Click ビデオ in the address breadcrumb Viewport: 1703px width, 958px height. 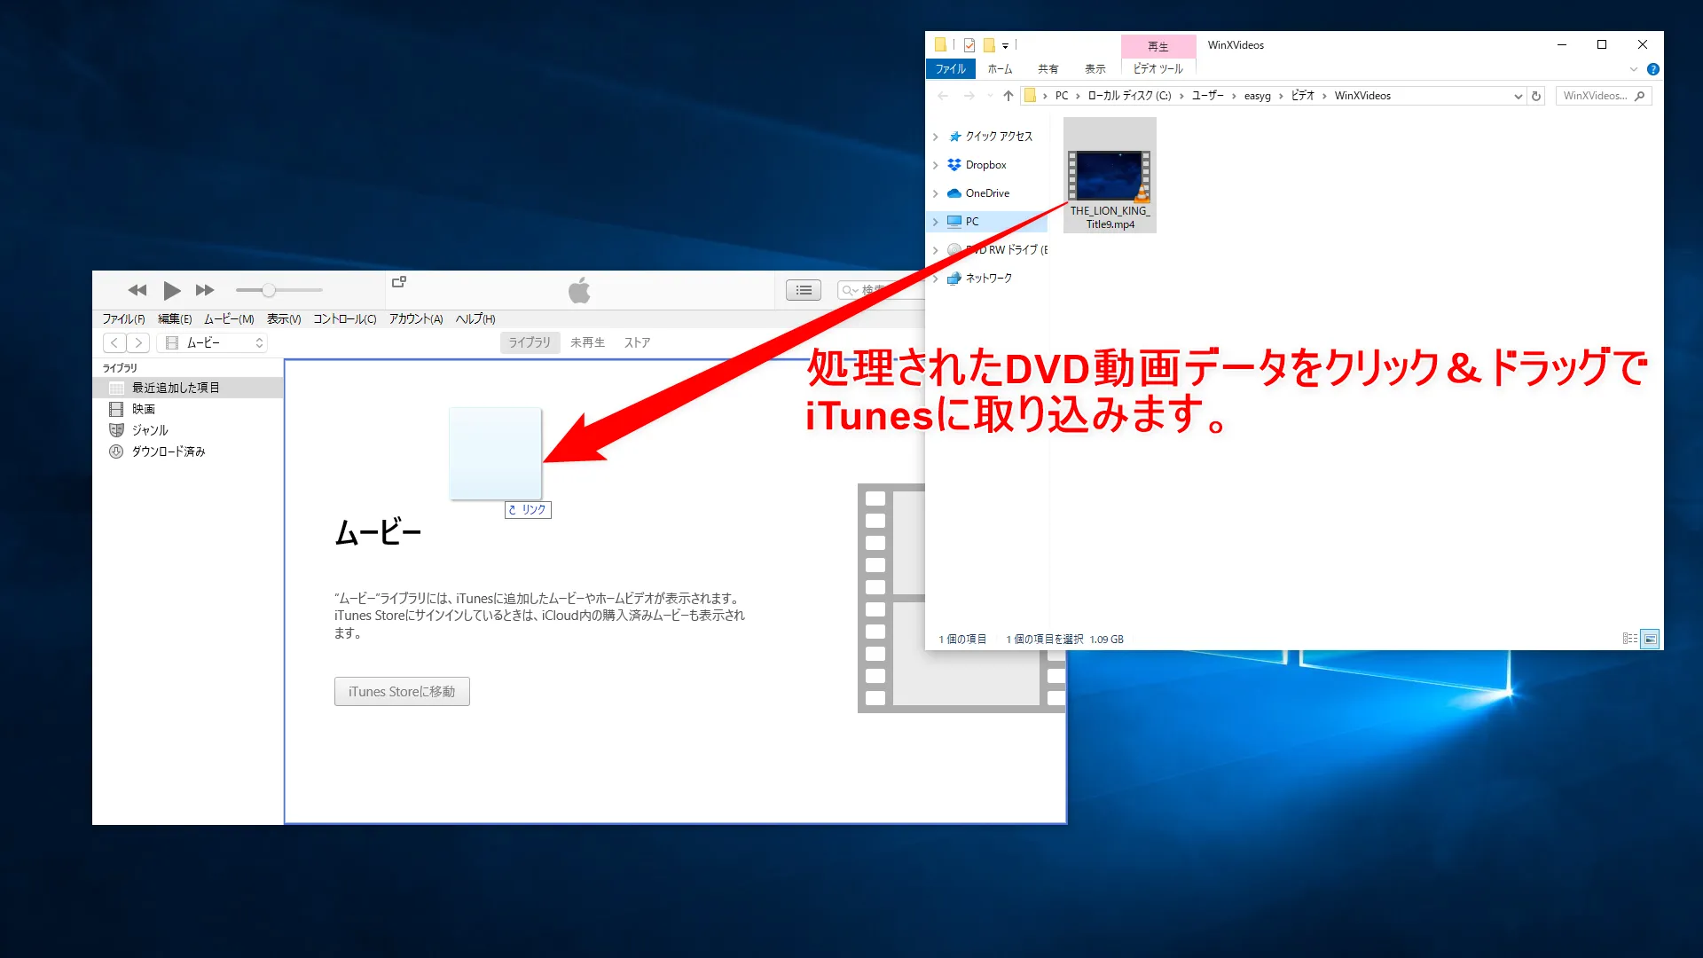(x=1302, y=96)
